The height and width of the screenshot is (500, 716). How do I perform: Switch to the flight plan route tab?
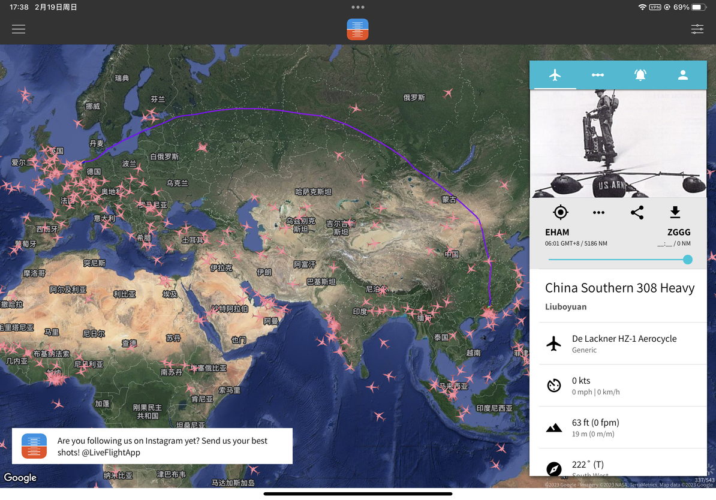tap(598, 75)
